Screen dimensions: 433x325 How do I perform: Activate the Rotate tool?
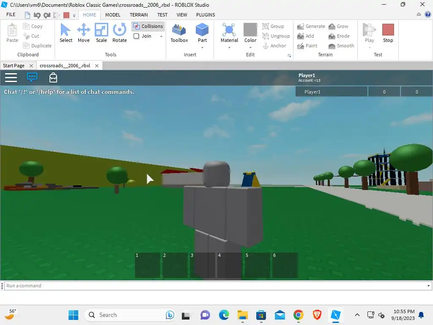point(120,33)
